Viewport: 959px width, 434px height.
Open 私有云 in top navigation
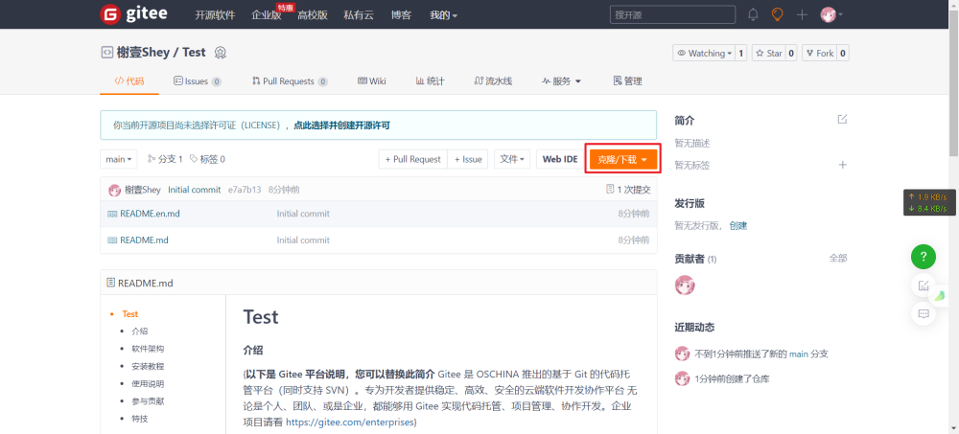click(359, 15)
